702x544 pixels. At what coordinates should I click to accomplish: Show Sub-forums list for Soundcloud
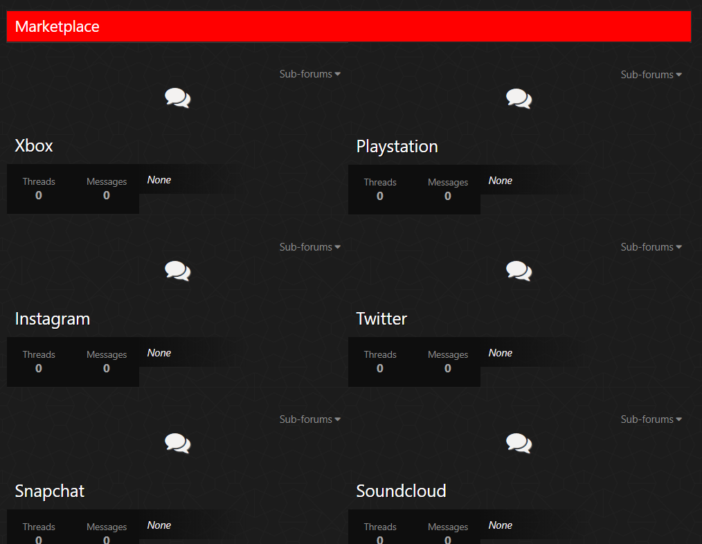(651, 419)
